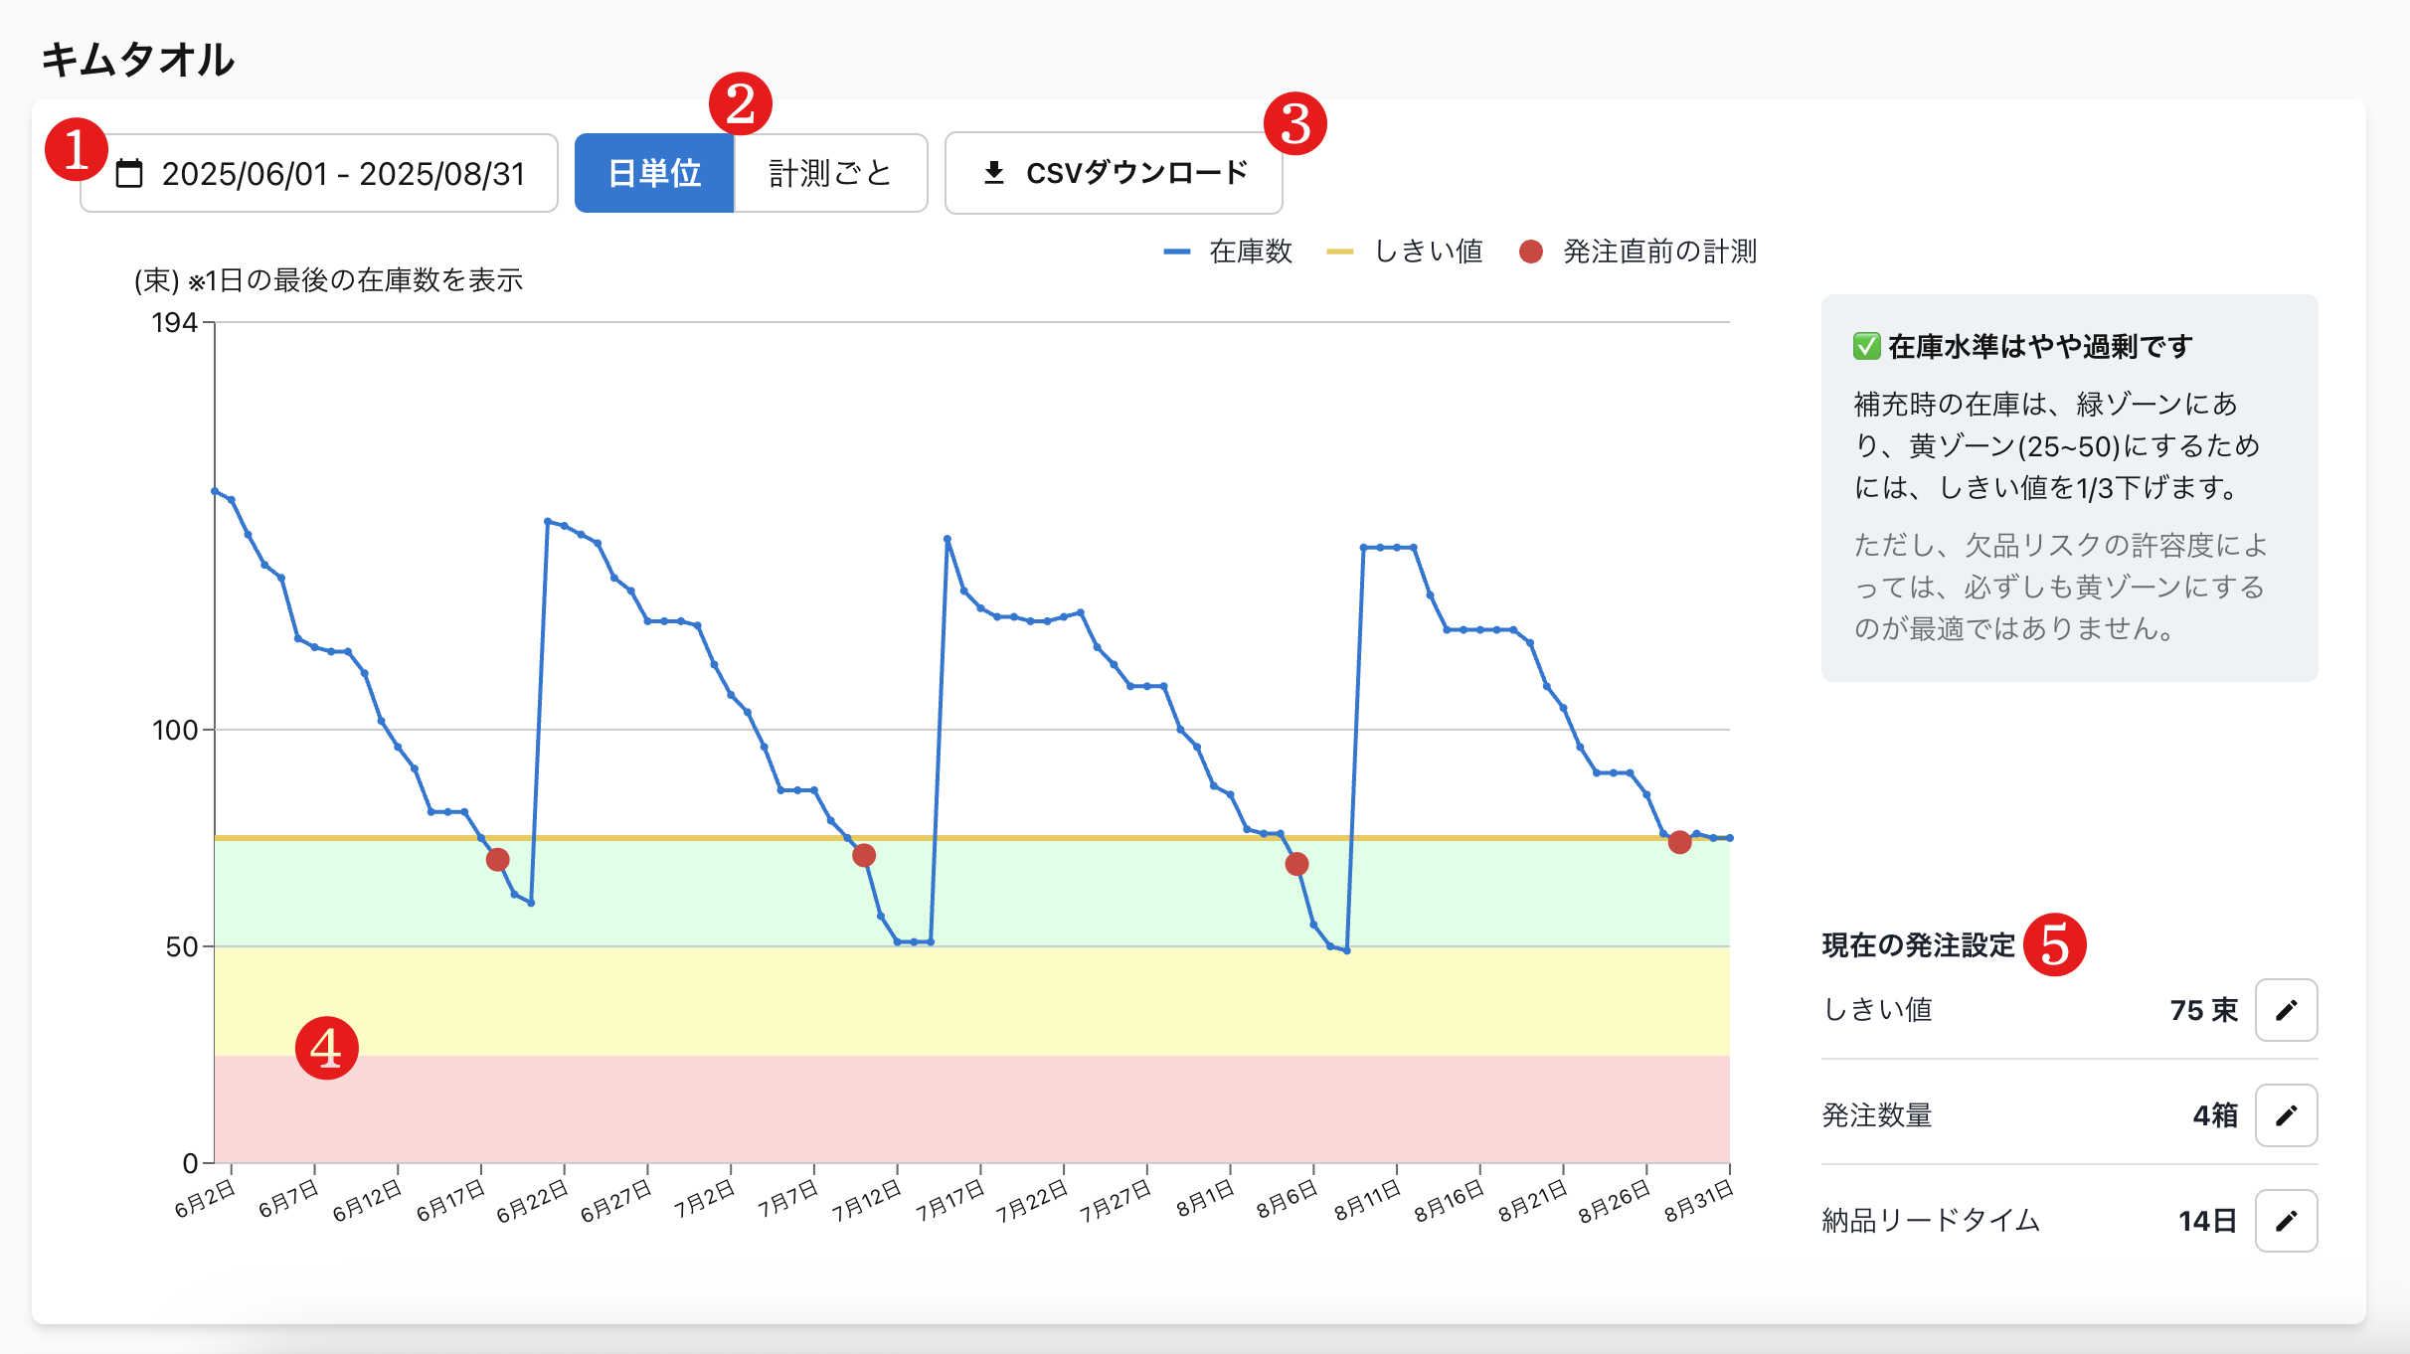
Task: Click the yellow しきい値 threshold line on chart
Action: 1044,838
